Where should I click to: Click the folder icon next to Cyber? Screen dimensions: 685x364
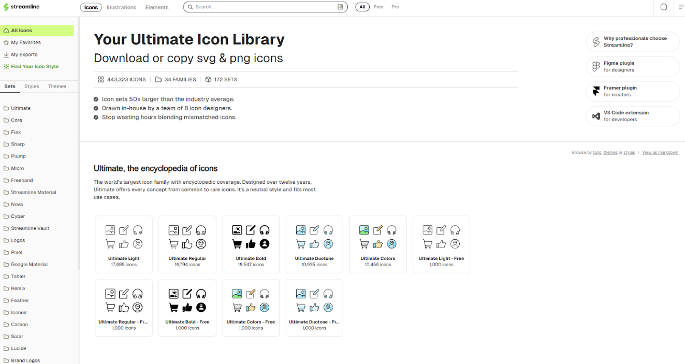pos(6,216)
